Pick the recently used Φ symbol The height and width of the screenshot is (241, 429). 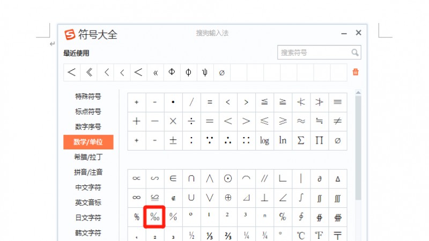tap(172, 72)
